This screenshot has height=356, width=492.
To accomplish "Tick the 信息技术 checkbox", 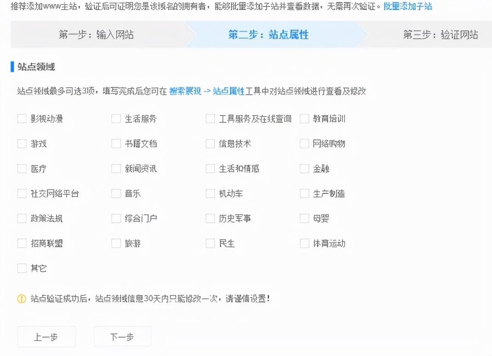I will tap(210, 144).
